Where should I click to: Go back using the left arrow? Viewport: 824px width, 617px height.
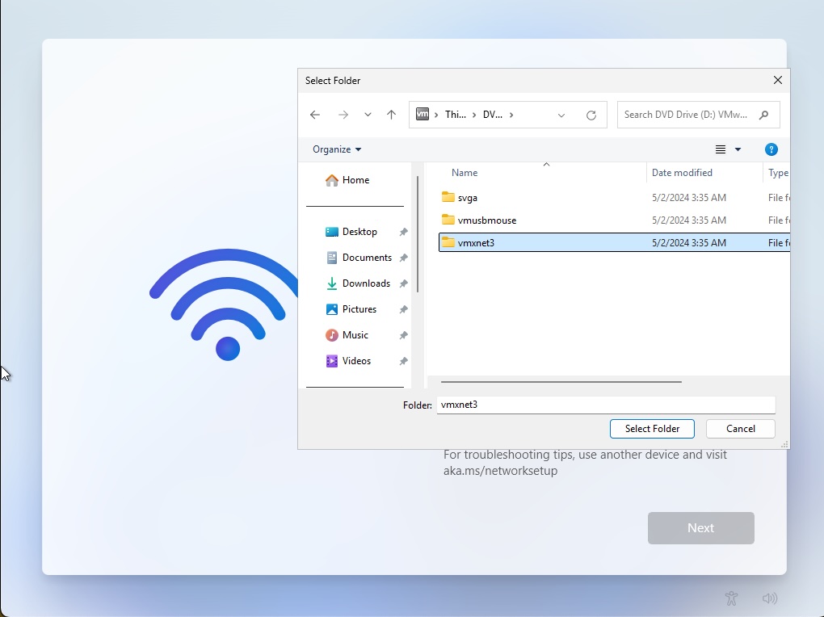pos(315,115)
